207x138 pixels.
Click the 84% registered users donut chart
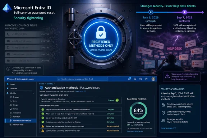click(x=138, y=111)
